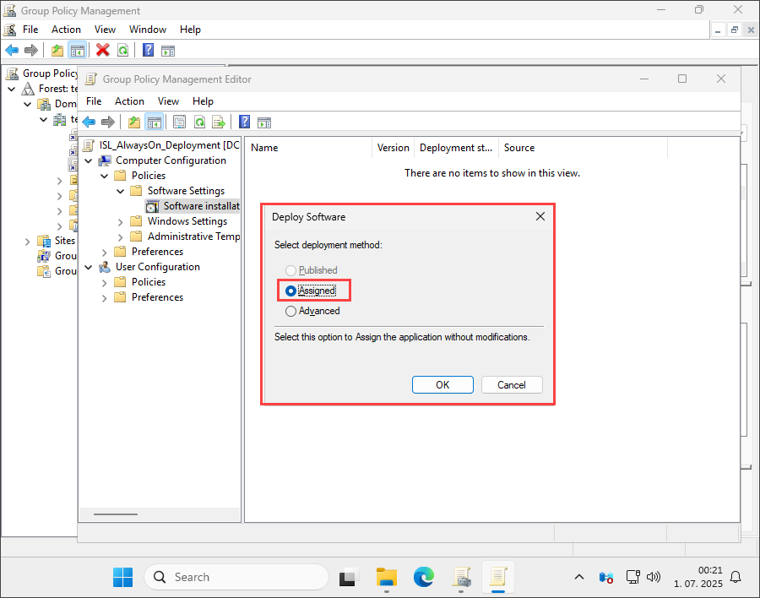Image resolution: width=760 pixels, height=598 pixels.
Task: Click Export List icon in Editor toolbar
Action: tap(219, 122)
